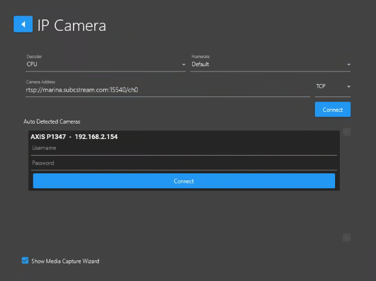
Task: Expand the TCP protocol dropdown arrow
Action: [x=348, y=86]
